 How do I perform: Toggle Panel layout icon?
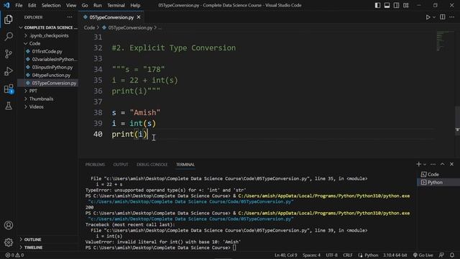(x=387, y=5)
